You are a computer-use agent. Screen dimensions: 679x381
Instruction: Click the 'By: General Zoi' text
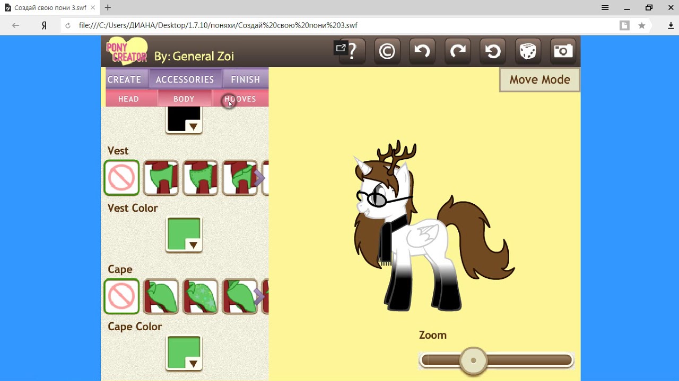tap(194, 56)
